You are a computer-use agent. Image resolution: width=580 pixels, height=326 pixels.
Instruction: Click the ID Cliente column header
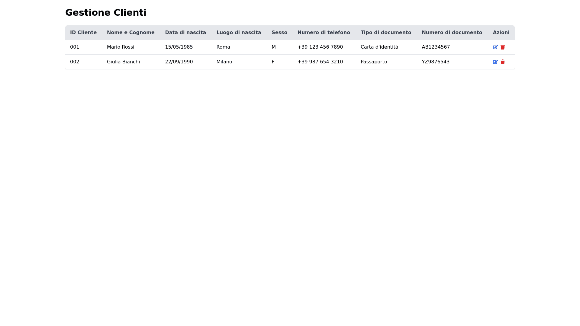coord(83,33)
